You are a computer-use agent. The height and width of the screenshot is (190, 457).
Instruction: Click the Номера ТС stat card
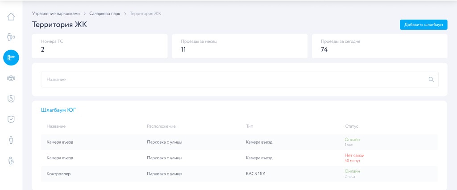click(x=100, y=46)
